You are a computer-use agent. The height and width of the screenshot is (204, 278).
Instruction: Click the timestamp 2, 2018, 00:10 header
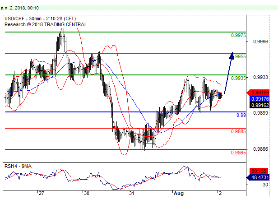tap(20, 8)
